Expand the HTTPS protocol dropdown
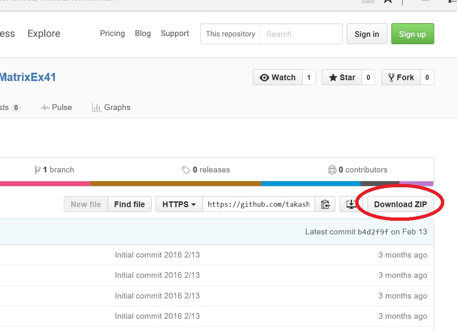 pyautogui.click(x=179, y=204)
